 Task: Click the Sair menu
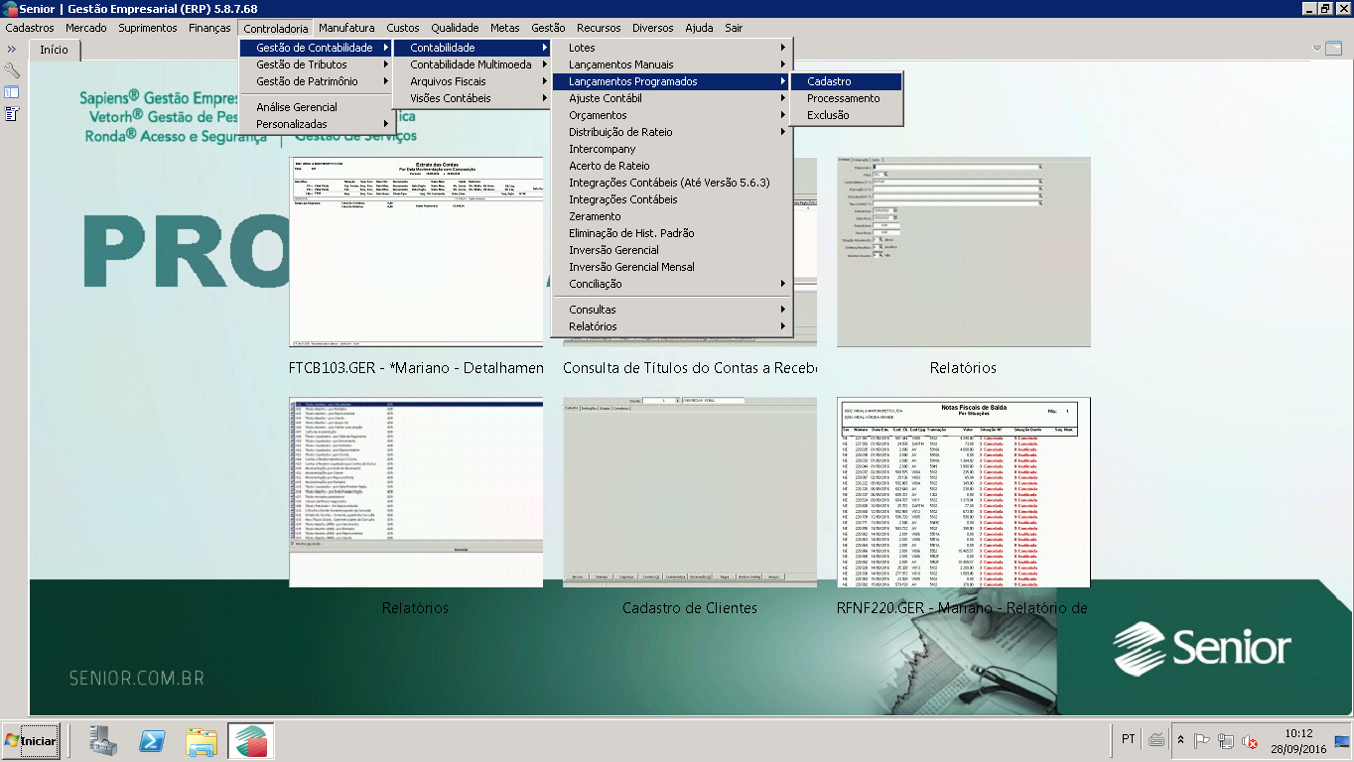pos(734,28)
